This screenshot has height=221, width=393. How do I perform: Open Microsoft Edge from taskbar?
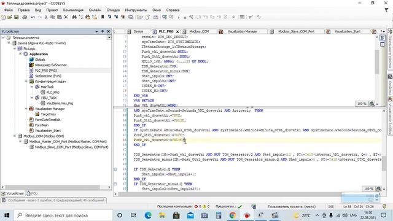coord(148,215)
